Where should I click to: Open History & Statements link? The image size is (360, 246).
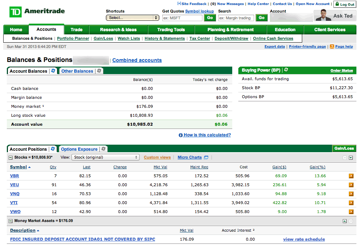coord(165,38)
